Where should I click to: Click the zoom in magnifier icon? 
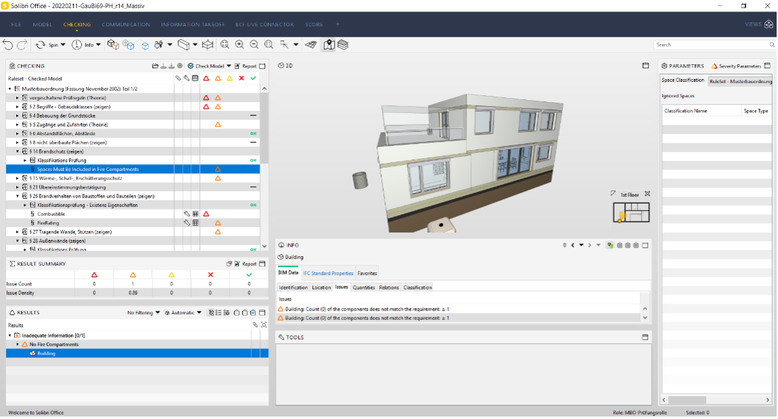(239, 45)
